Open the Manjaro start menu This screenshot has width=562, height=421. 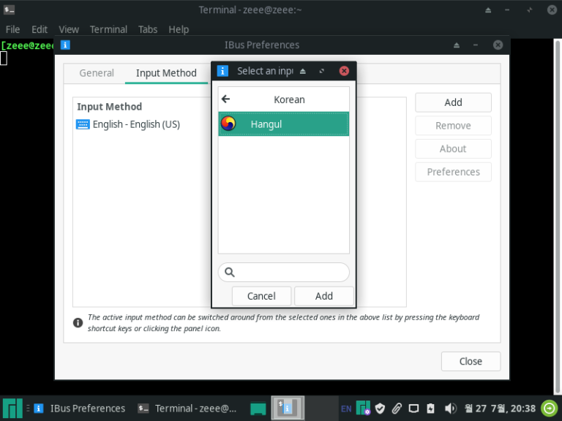coord(12,408)
